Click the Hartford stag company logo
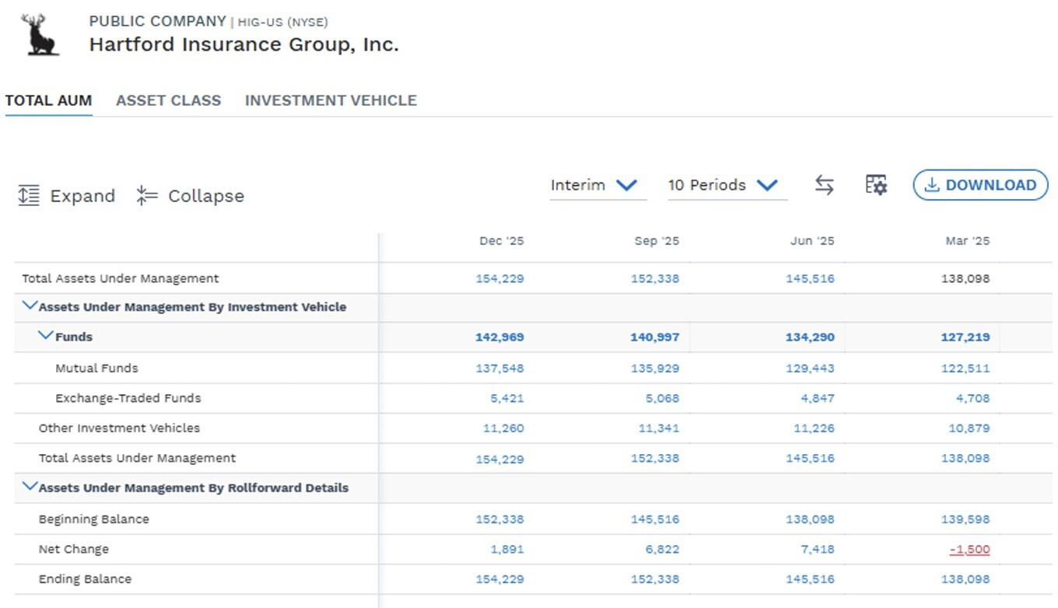Image resolution: width=1058 pixels, height=608 pixels. click(x=41, y=35)
